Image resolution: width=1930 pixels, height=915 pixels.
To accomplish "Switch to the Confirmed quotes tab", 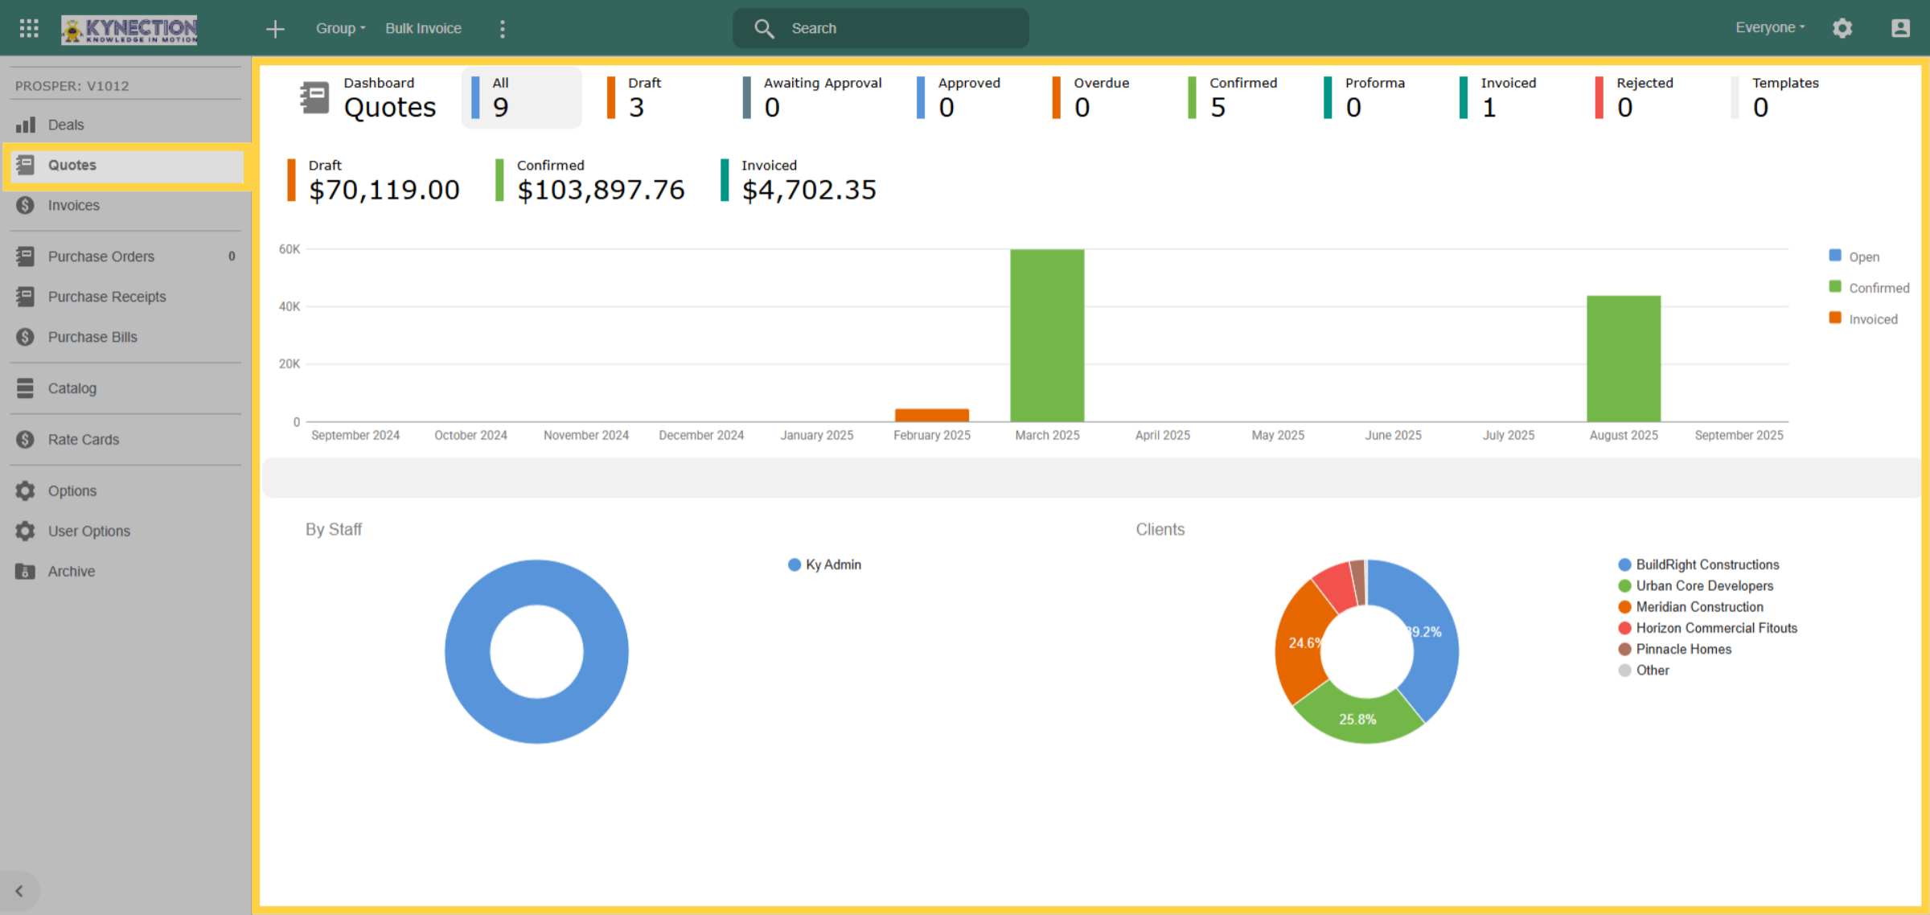I will (1237, 97).
